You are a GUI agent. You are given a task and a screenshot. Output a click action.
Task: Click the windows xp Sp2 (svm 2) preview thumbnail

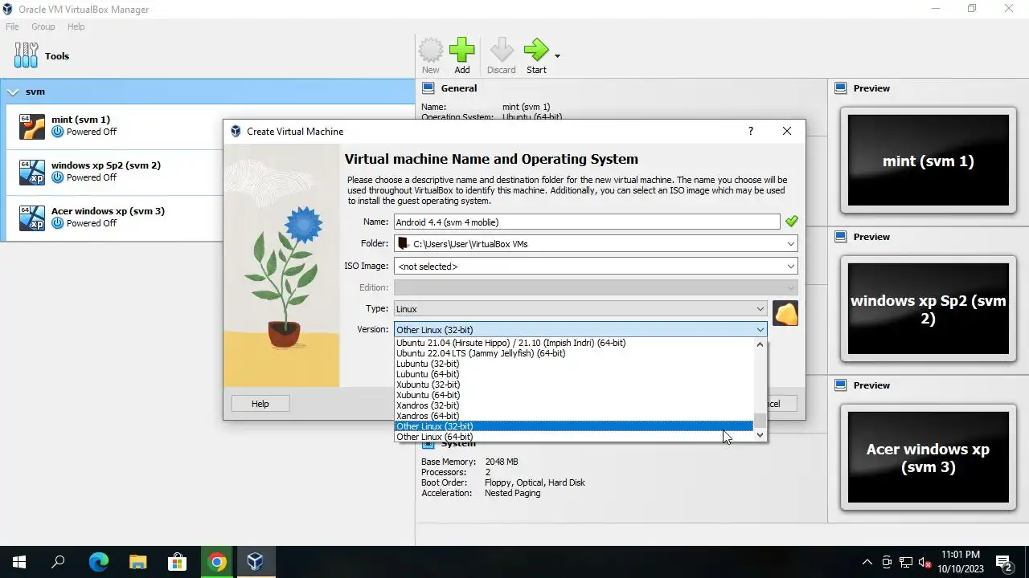click(x=928, y=309)
